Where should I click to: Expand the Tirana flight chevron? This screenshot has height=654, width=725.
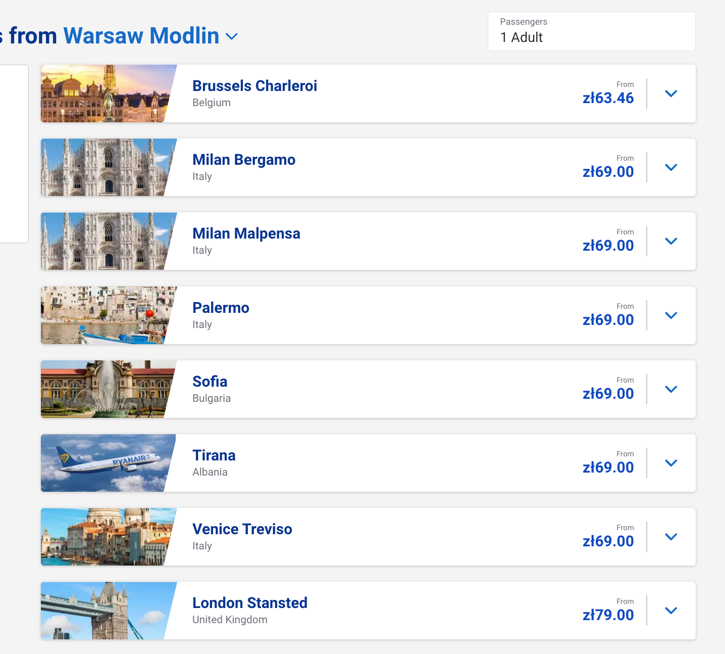pos(671,463)
